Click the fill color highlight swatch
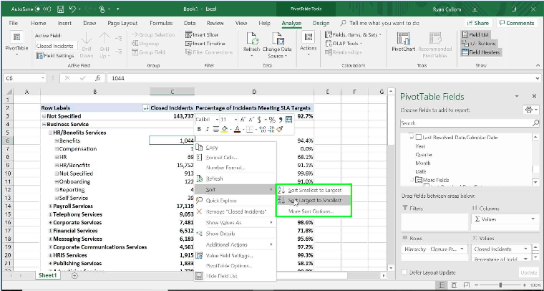The height and width of the screenshot is (291, 544). [x=225, y=129]
